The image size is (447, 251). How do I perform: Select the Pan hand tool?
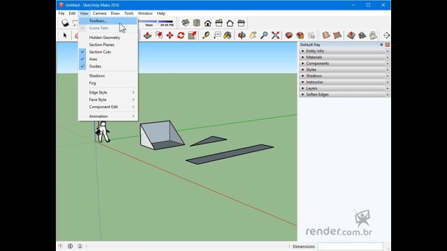[x=253, y=36]
